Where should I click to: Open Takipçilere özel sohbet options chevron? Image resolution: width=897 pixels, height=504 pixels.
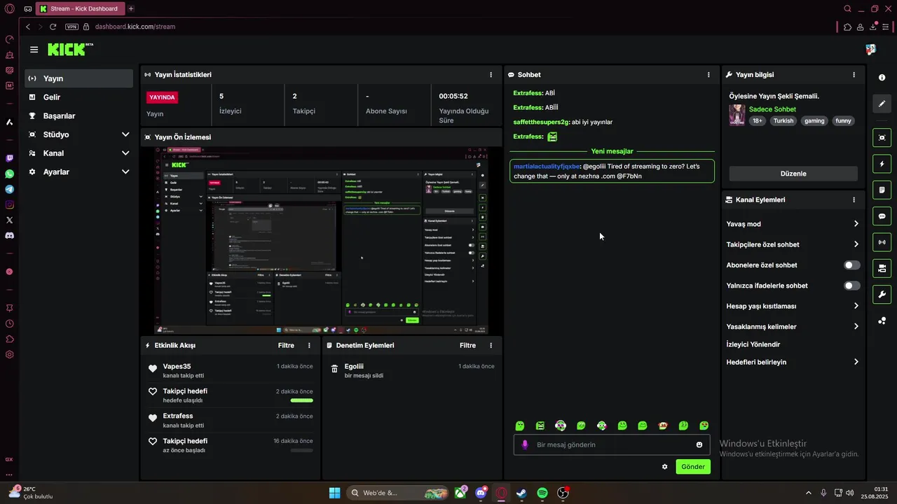tap(856, 244)
